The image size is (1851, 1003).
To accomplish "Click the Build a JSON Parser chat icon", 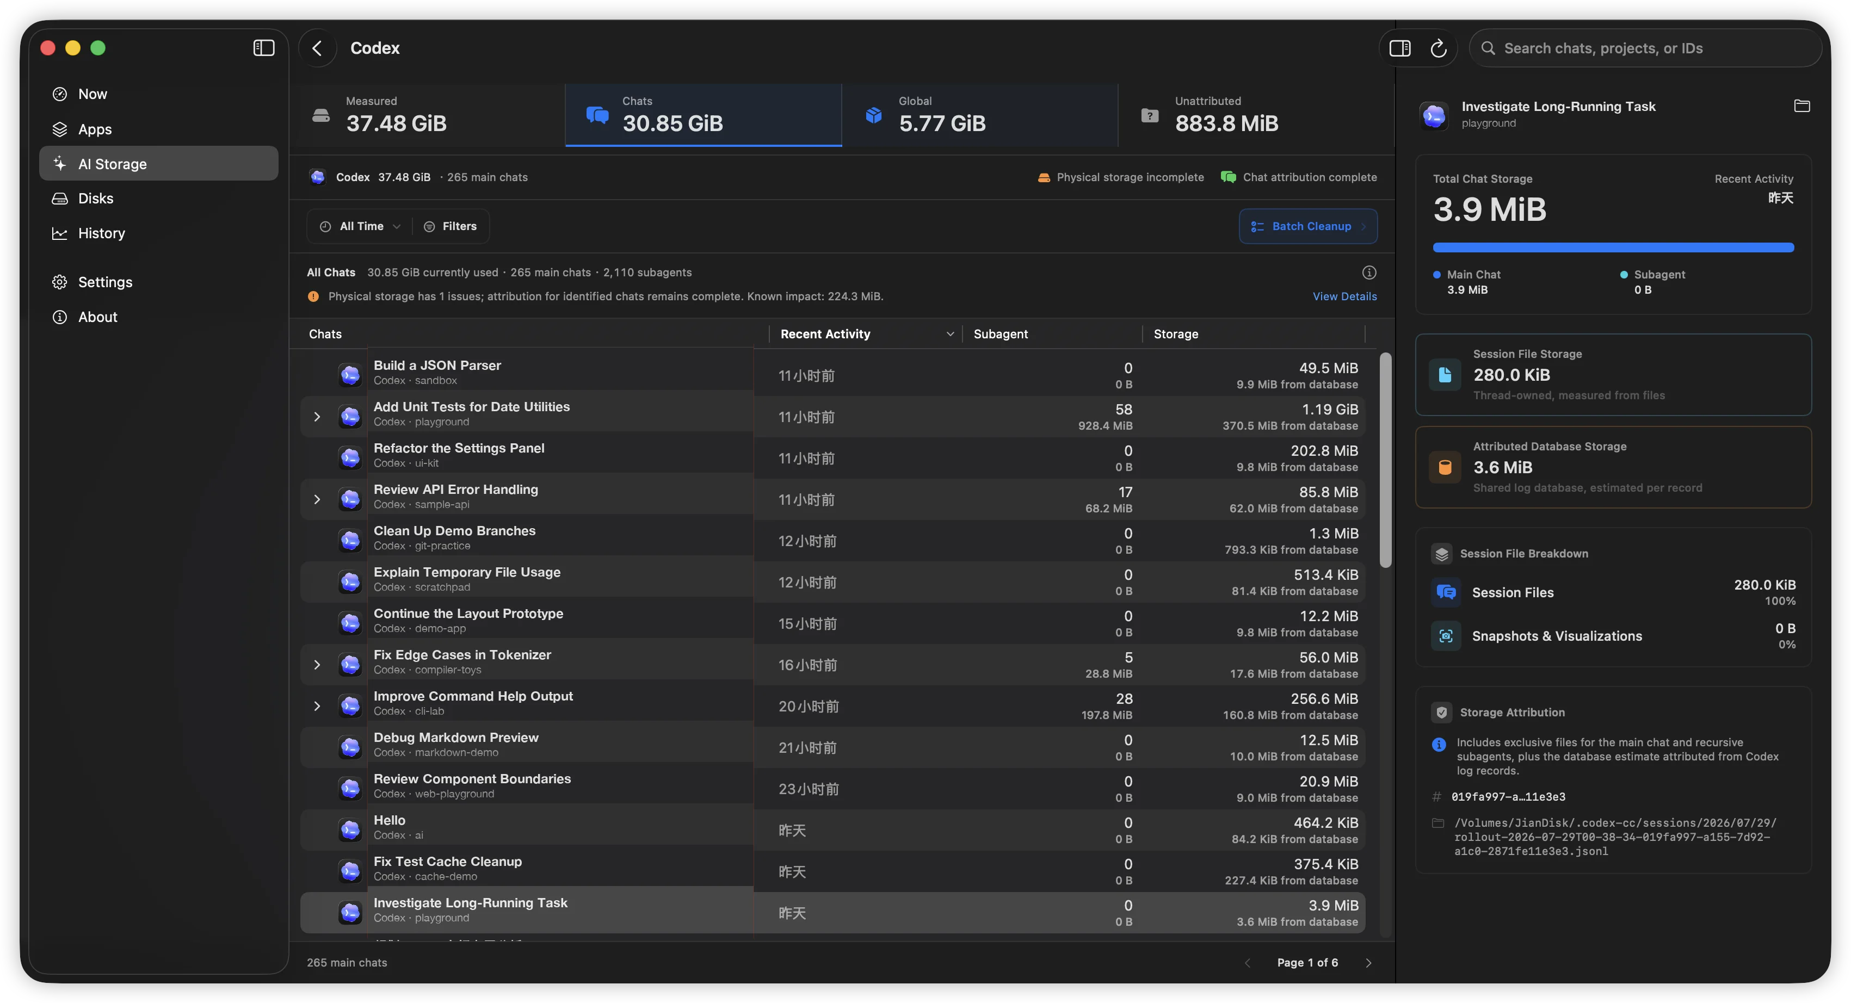I will coord(350,375).
